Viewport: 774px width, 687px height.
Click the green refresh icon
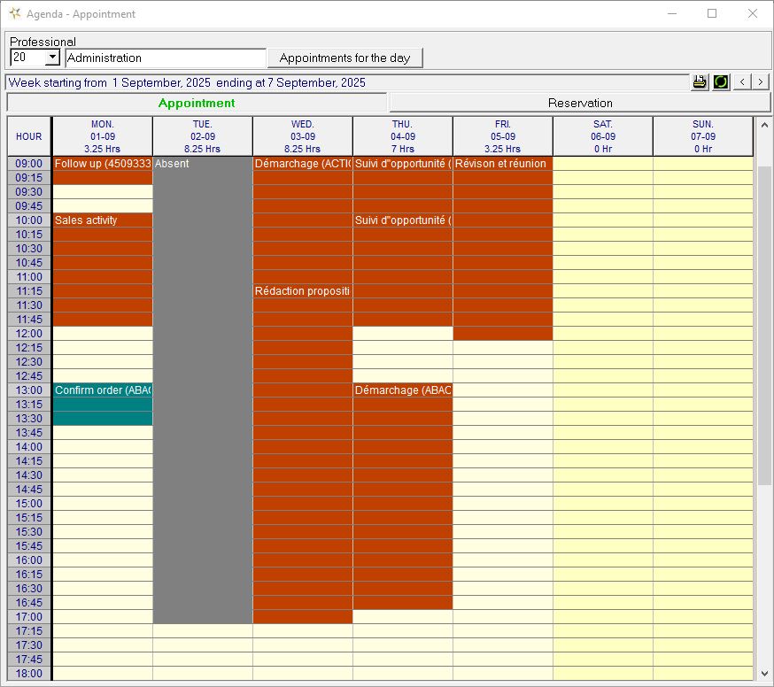pos(721,81)
